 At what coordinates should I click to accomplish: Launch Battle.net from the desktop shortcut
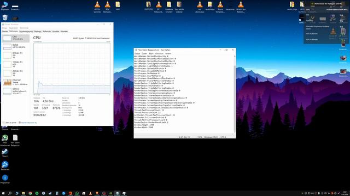5,166
